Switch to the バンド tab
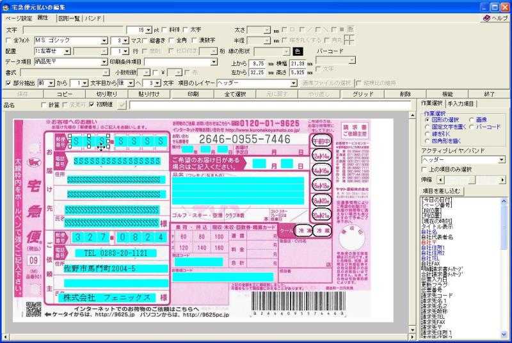Viewport: 512px width, 343px height. [x=93, y=19]
